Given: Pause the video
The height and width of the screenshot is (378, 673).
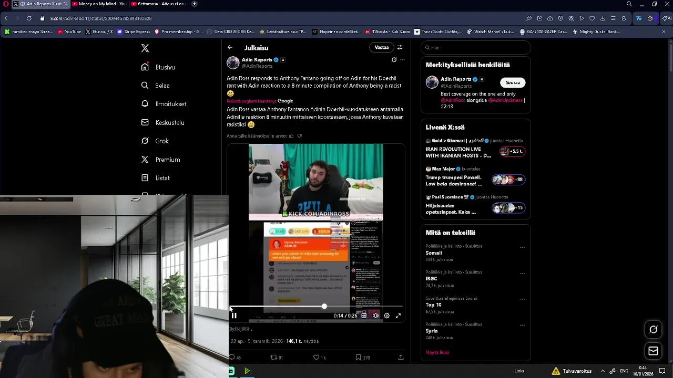Looking at the screenshot, I should pyautogui.click(x=234, y=316).
